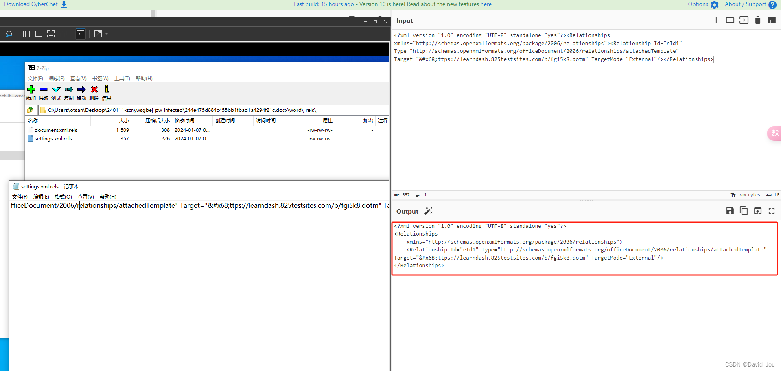Open 7-Zip 查看(V) menu
This screenshot has height=371, width=781.
79,79
